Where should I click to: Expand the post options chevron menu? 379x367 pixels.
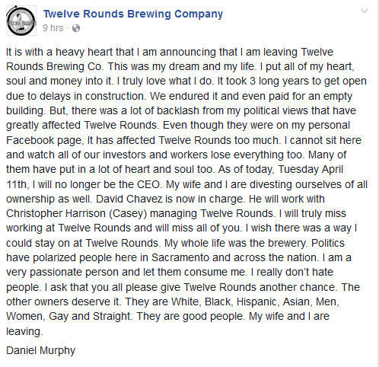tap(365, 11)
